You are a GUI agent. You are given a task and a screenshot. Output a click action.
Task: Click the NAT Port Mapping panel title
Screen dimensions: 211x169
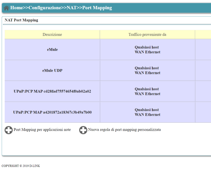21,20
